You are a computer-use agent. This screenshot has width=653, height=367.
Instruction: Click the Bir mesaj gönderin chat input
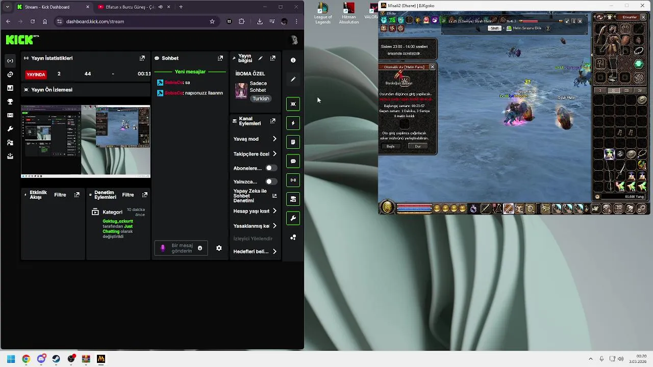pos(182,248)
